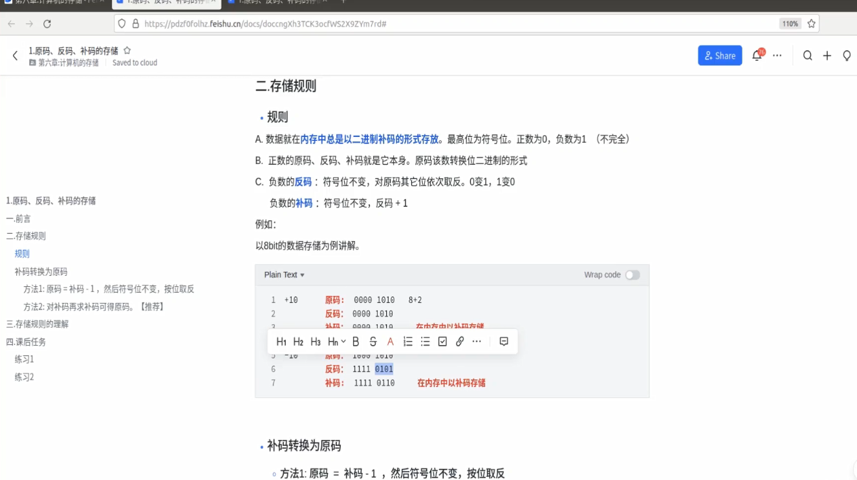The width and height of the screenshot is (857, 480).
Task: Click the 规则 subheading in the document body
Action: (x=277, y=117)
